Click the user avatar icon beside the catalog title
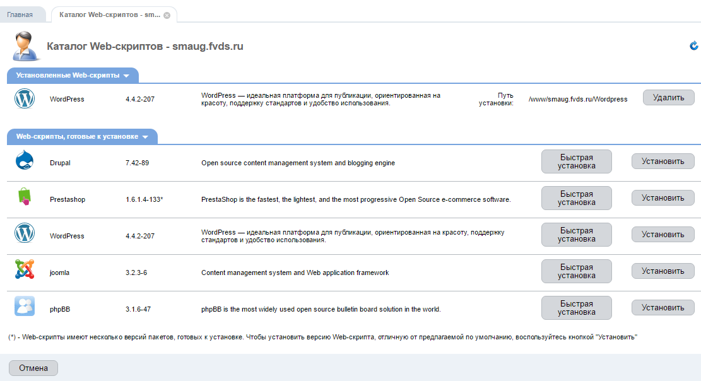The width and height of the screenshot is (701, 381). (25, 45)
